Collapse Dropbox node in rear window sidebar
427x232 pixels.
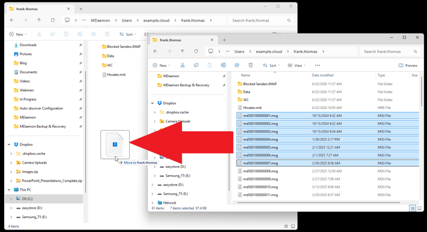point(9,144)
